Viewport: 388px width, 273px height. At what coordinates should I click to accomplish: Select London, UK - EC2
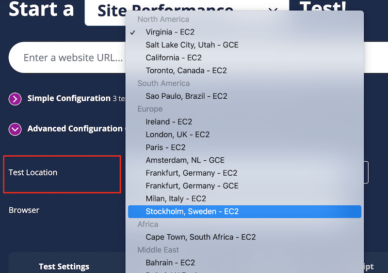tap(244, 135)
